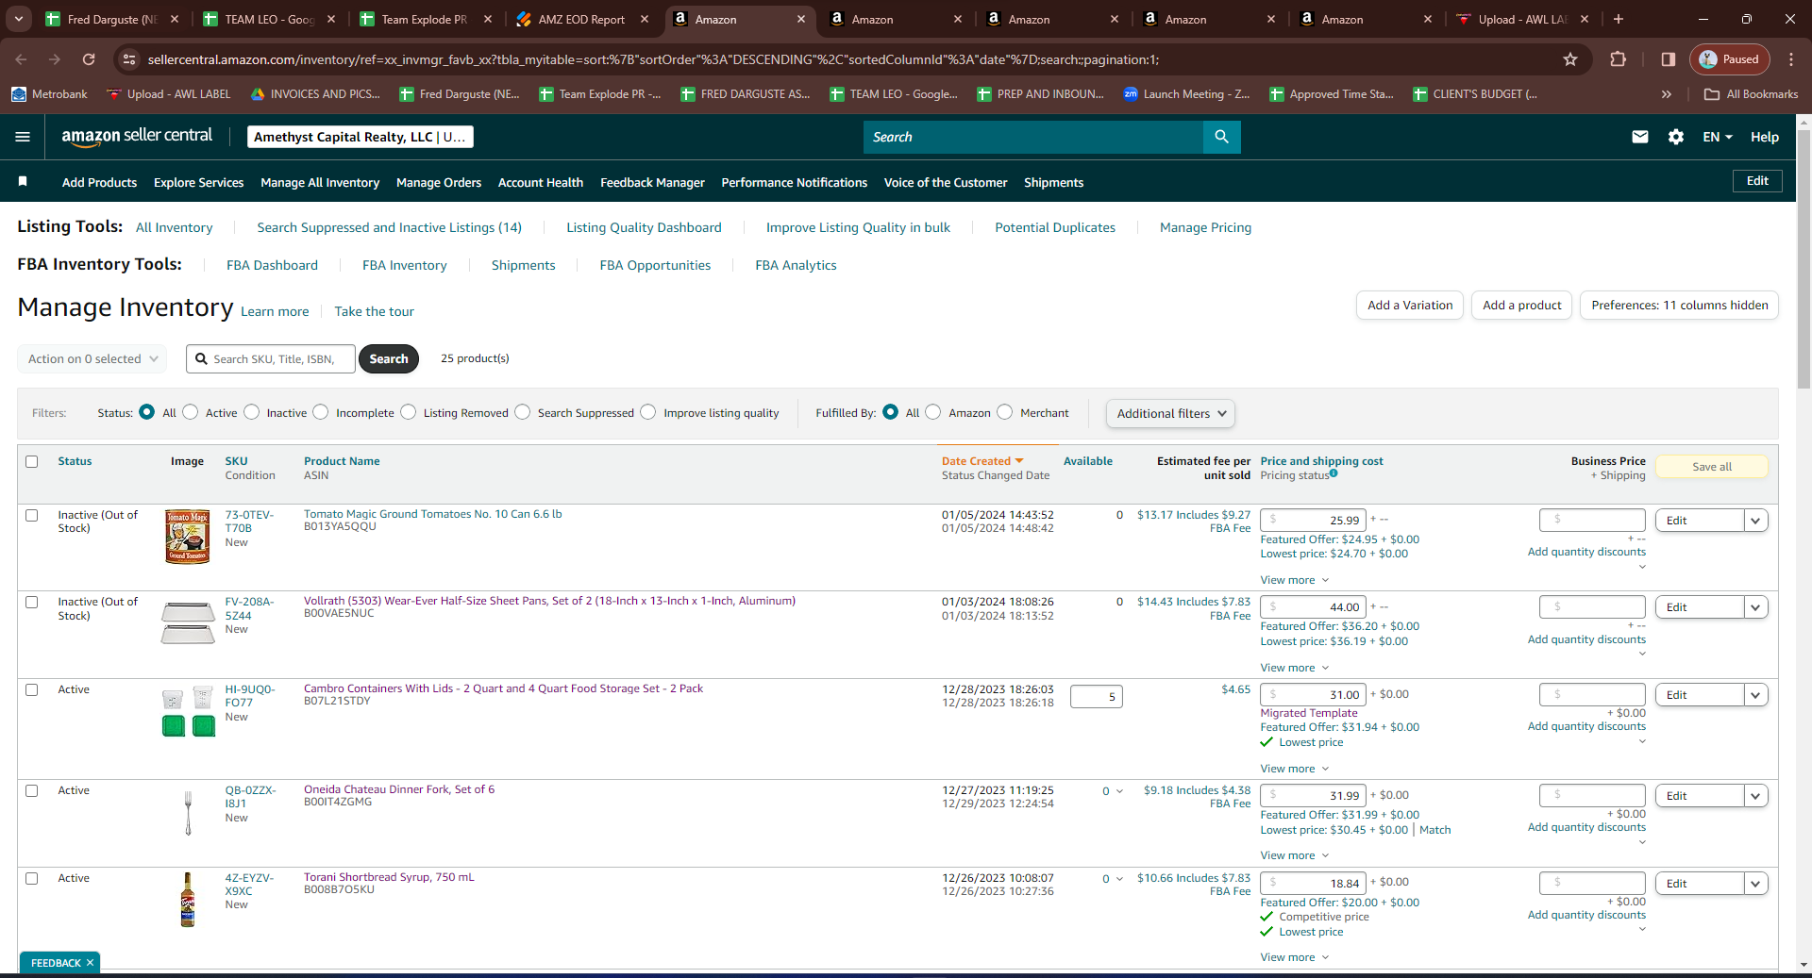Viewport: 1812px width, 978px height.
Task: Click the Add a product button
Action: pyautogui.click(x=1521, y=306)
